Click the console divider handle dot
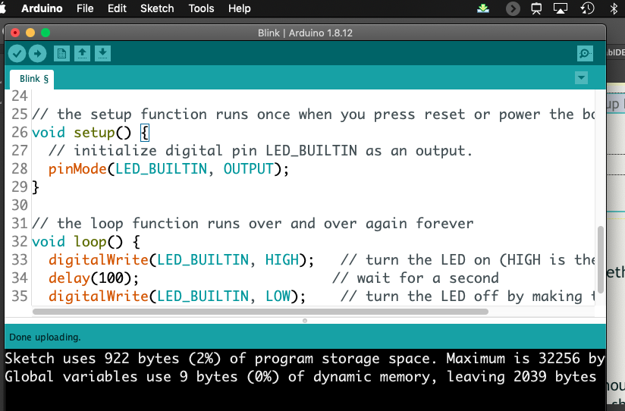This screenshot has height=411, width=625. pyautogui.click(x=305, y=321)
